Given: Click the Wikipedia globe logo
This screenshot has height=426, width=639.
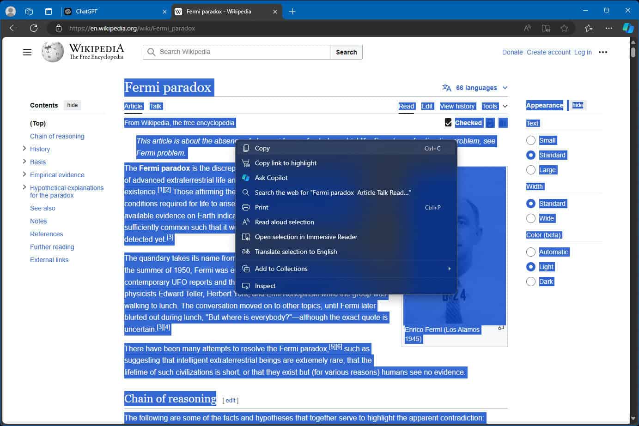Looking at the screenshot, I should 52,52.
